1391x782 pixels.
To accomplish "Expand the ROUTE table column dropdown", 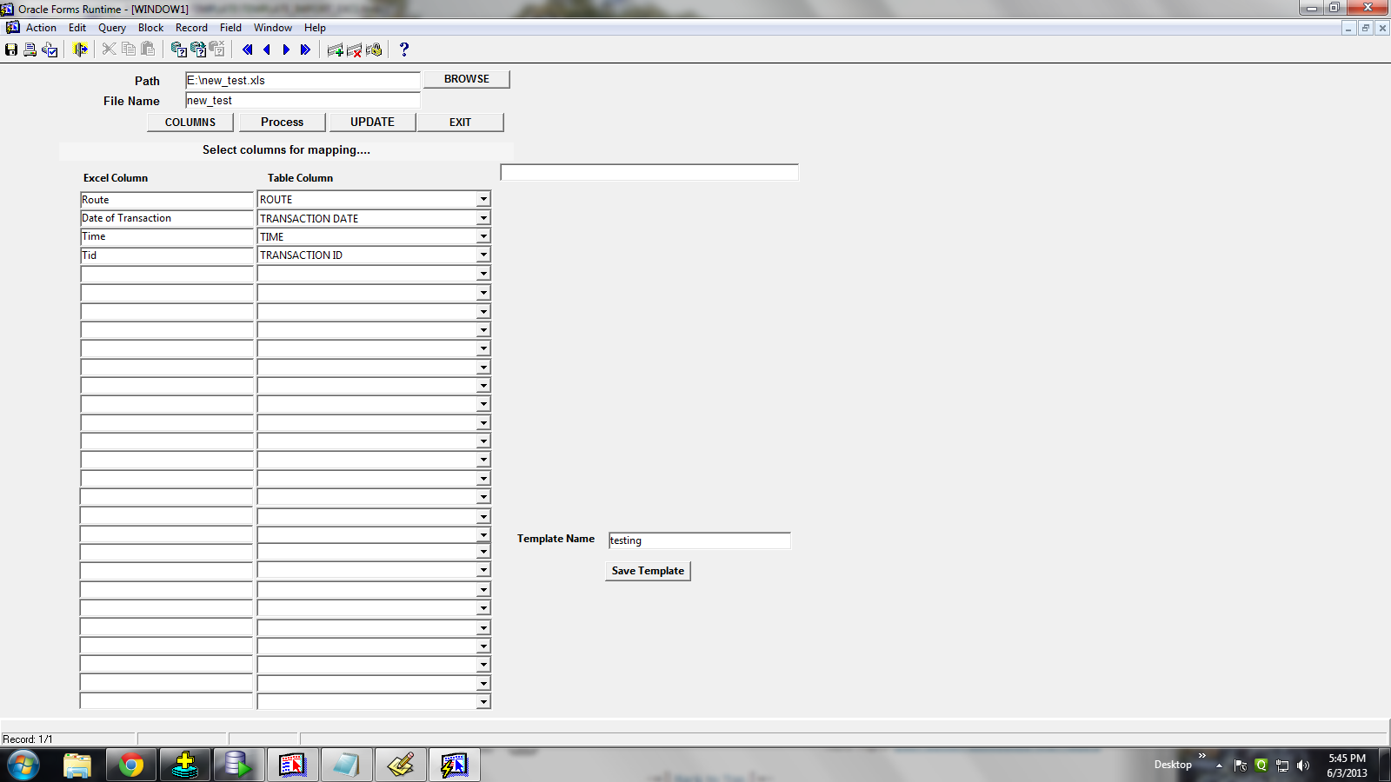I will tap(483, 200).
